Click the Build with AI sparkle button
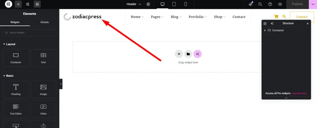This screenshot has height=128, width=317. [x=198, y=54]
